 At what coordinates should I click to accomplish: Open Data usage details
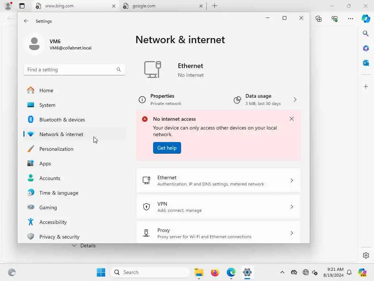click(x=266, y=100)
